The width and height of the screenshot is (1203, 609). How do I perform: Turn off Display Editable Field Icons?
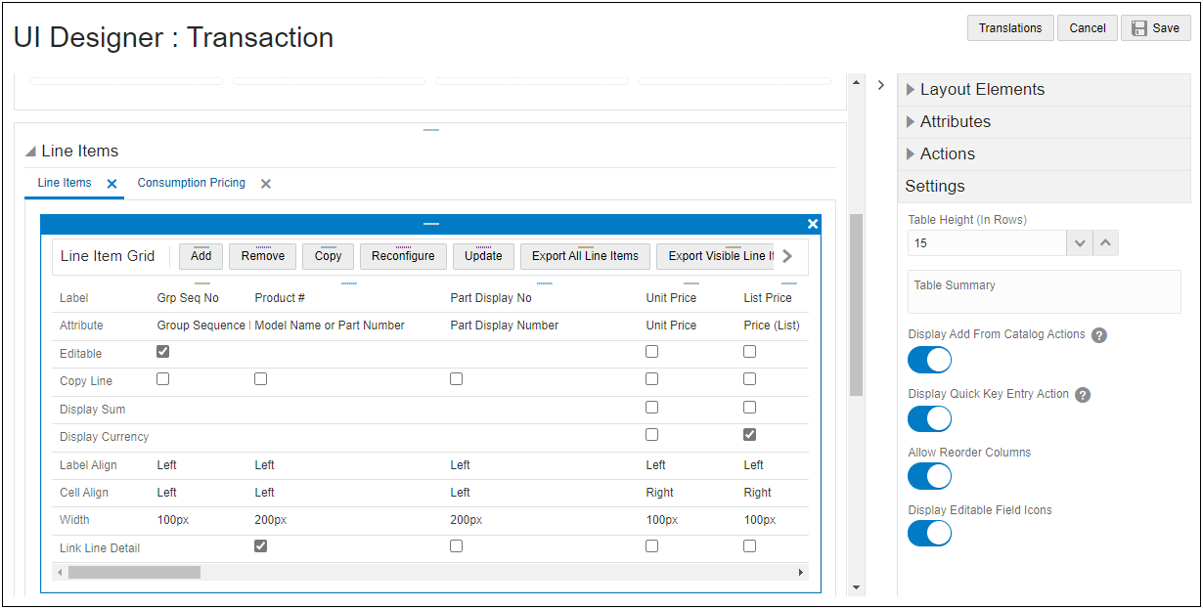pos(928,533)
